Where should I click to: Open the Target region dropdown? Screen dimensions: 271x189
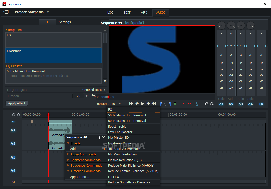pos(104,90)
